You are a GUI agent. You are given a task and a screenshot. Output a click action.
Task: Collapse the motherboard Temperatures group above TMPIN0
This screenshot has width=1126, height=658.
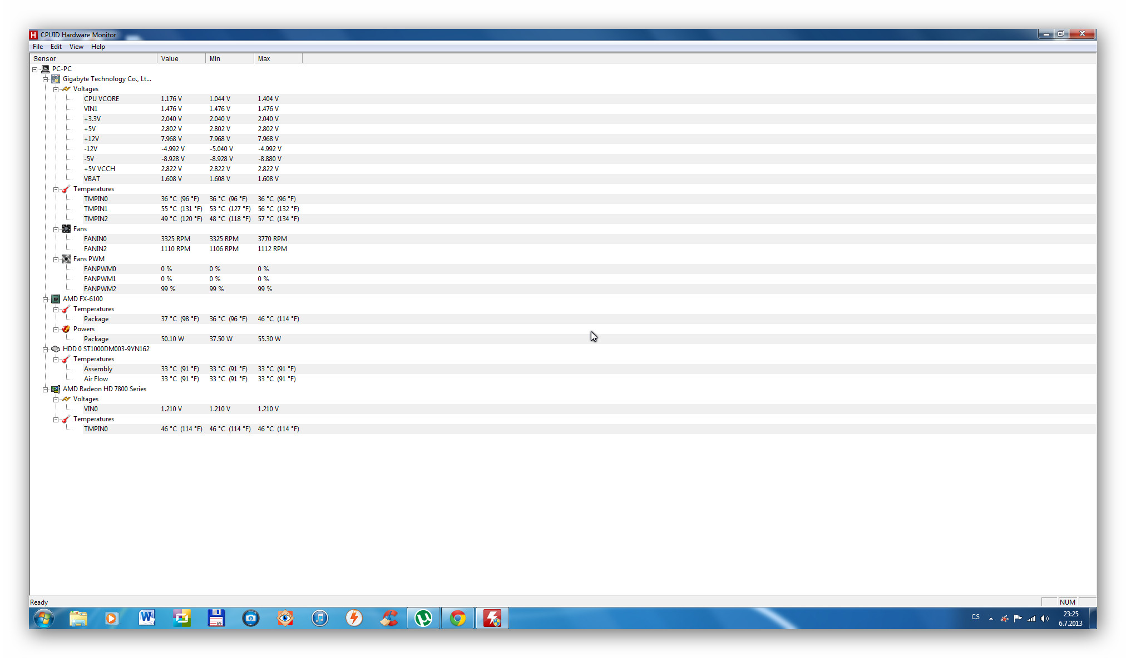(56, 190)
